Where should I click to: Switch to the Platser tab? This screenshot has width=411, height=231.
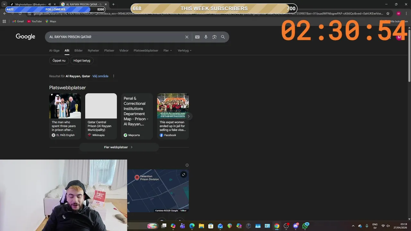point(109,50)
